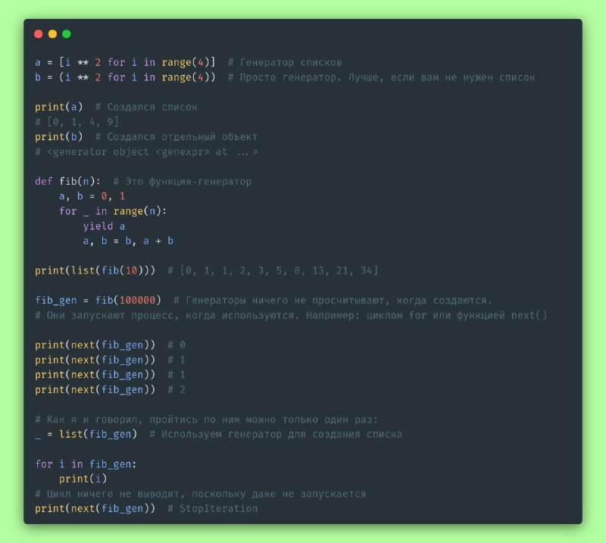Click the line 'for i in fib_gen:'

click(86, 463)
